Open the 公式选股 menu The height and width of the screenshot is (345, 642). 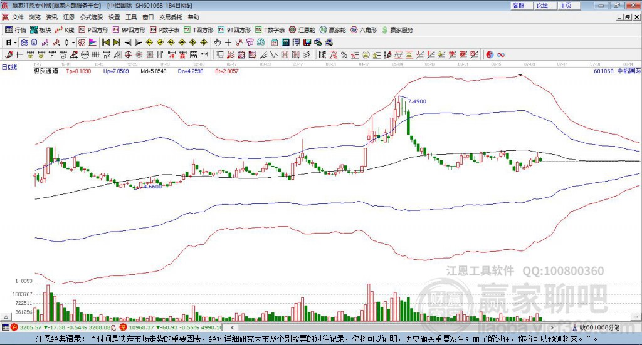tap(92, 17)
